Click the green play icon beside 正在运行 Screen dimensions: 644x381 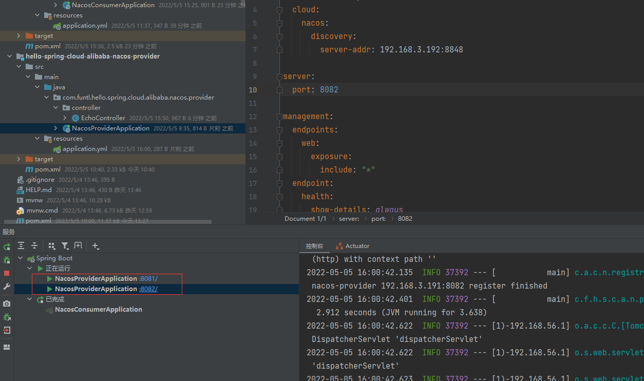41,269
